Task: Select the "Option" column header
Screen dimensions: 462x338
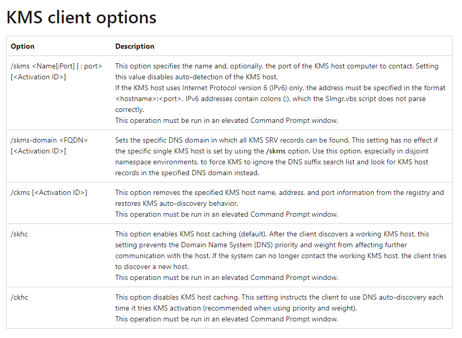Action: pyautogui.click(x=22, y=46)
